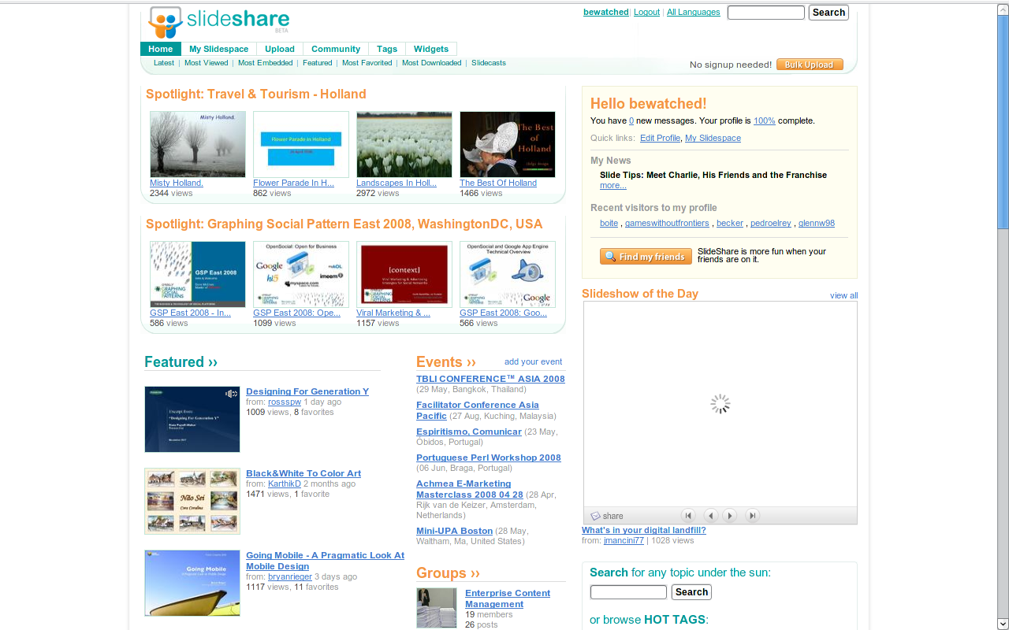Open My Slidespace quick link

[713, 138]
